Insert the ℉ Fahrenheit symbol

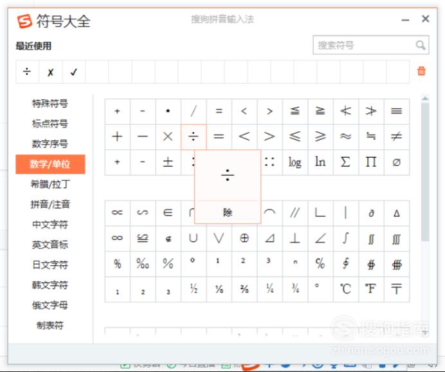pyautogui.click(x=371, y=289)
